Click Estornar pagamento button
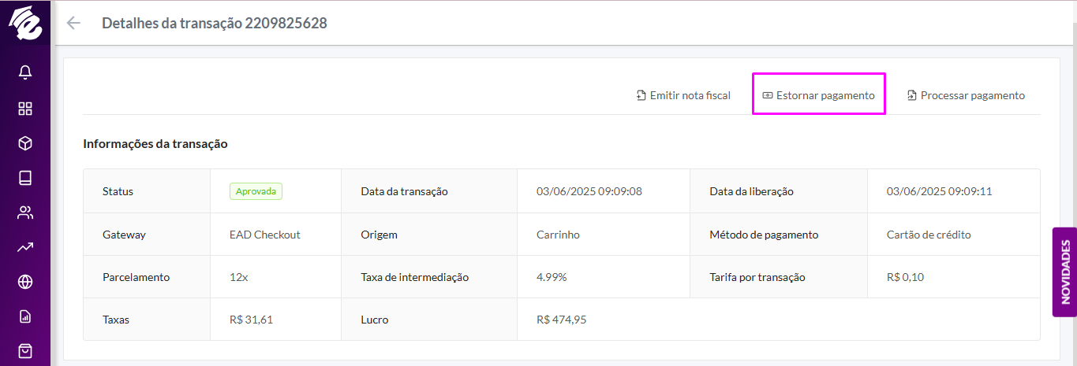The height and width of the screenshot is (366, 1077). pos(819,95)
